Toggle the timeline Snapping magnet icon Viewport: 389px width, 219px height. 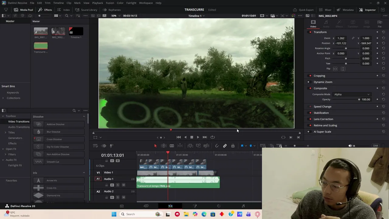pos(217,146)
